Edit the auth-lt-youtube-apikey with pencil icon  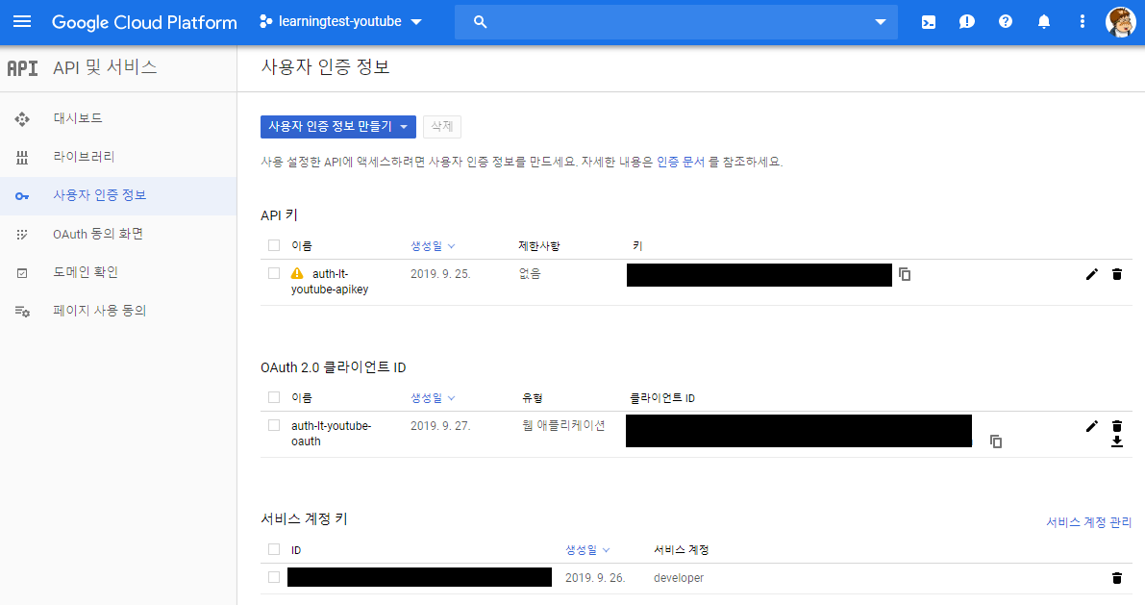(1092, 275)
